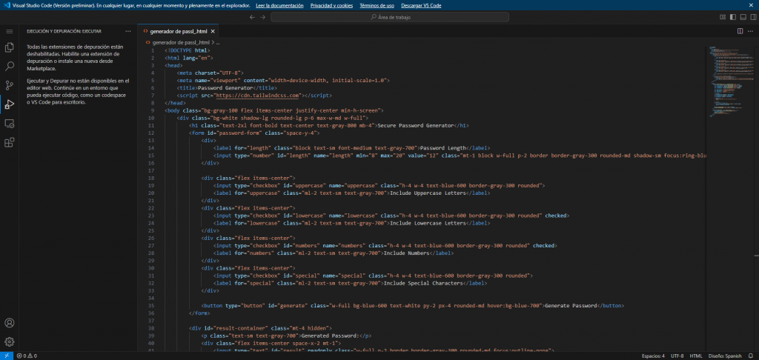Close the generador de passl_.html tab
The height and width of the screenshot is (360, 759).
213,31
